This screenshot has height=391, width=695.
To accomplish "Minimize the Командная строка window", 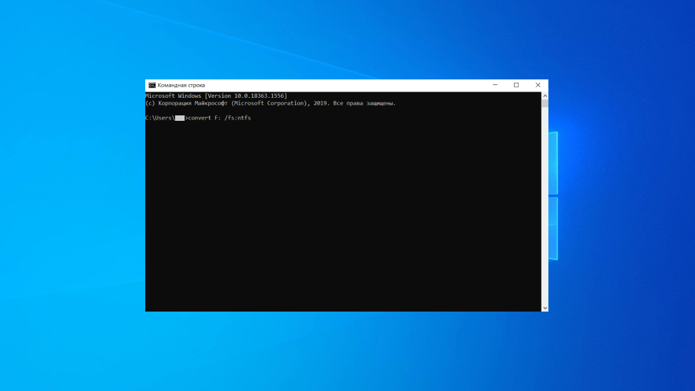I will (494, 85).
